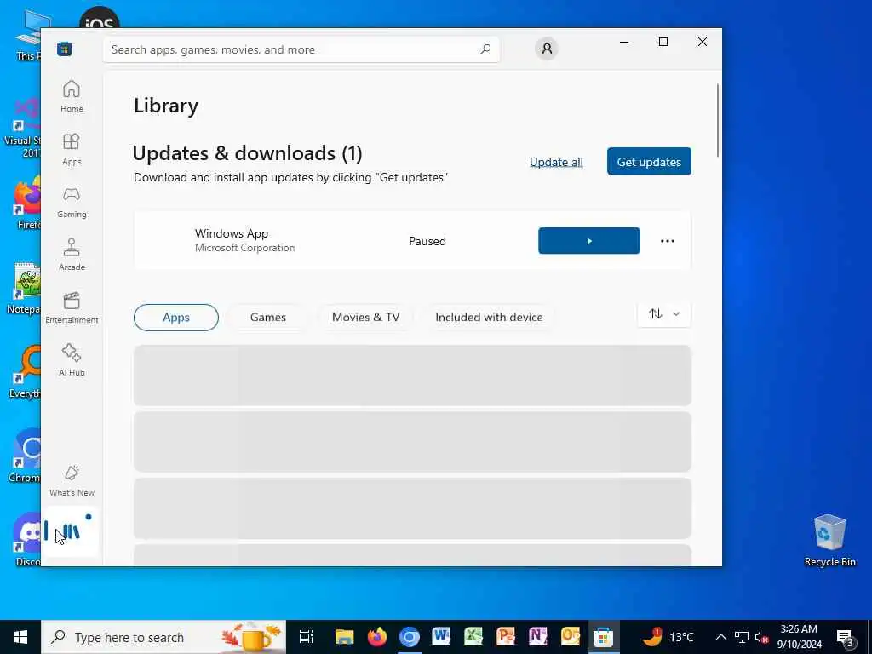The width and height of the screenshot is (872, 654).
Task: Select the Games filter tab
Action: 268,318
